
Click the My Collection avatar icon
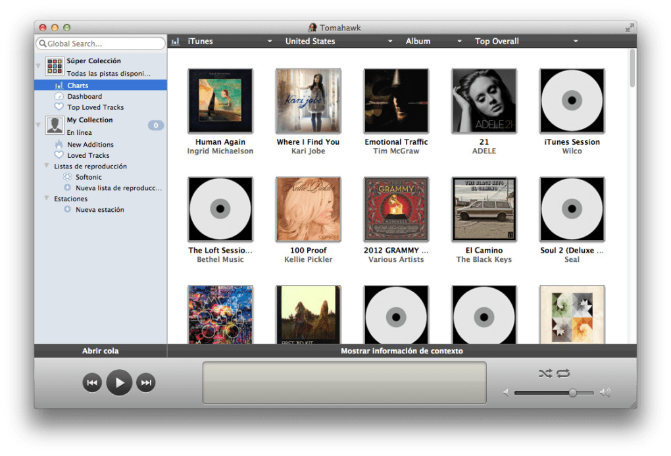(x=55, y=126)
